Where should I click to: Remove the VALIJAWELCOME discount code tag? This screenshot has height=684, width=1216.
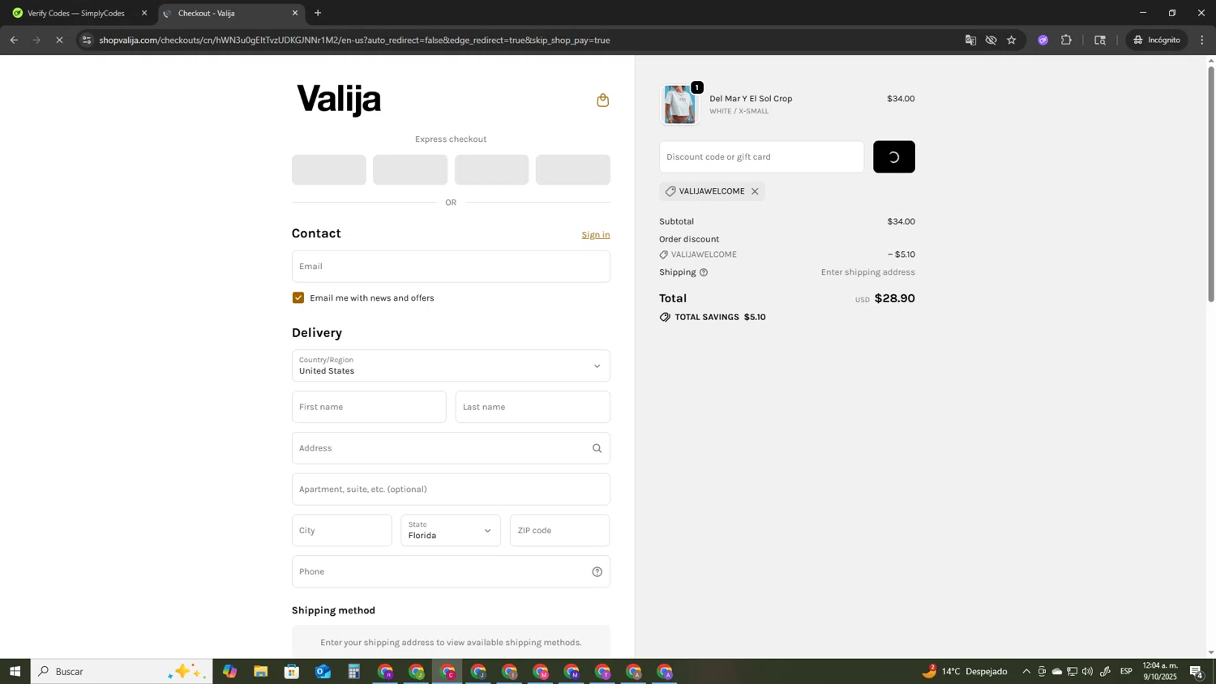click(x=755, y=191)
